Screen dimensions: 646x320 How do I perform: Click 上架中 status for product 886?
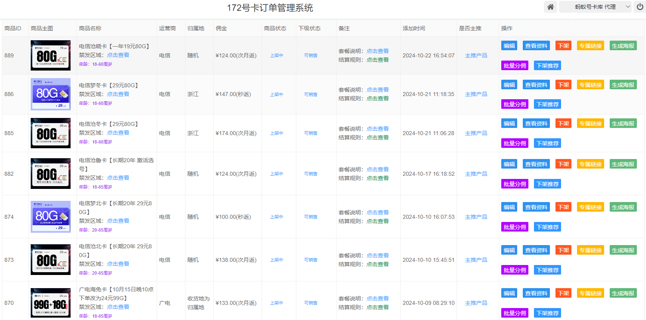coord(276,94)
